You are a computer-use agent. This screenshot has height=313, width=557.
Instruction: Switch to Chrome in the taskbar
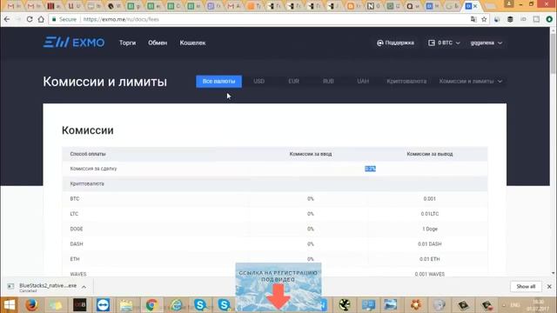[151, 305]
